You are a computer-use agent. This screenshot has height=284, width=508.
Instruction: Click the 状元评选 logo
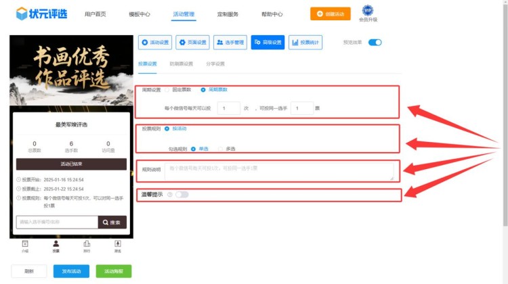tap(43, 14)
